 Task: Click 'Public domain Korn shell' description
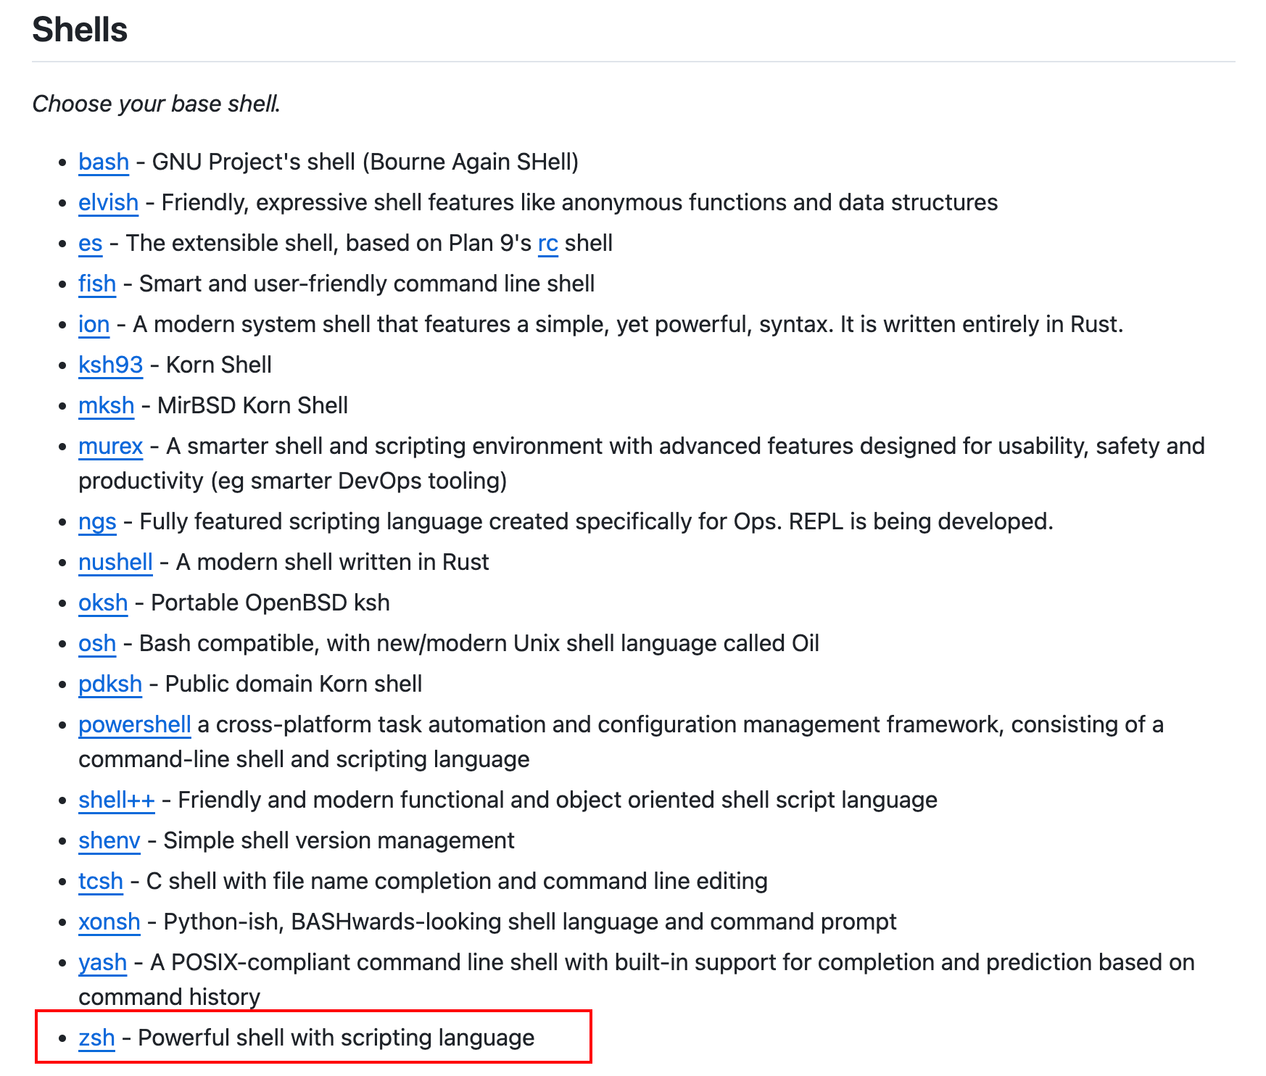coord(294,684)
